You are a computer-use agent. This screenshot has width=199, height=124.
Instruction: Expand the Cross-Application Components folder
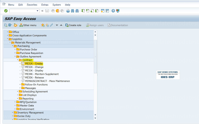[x=7, y=35]
